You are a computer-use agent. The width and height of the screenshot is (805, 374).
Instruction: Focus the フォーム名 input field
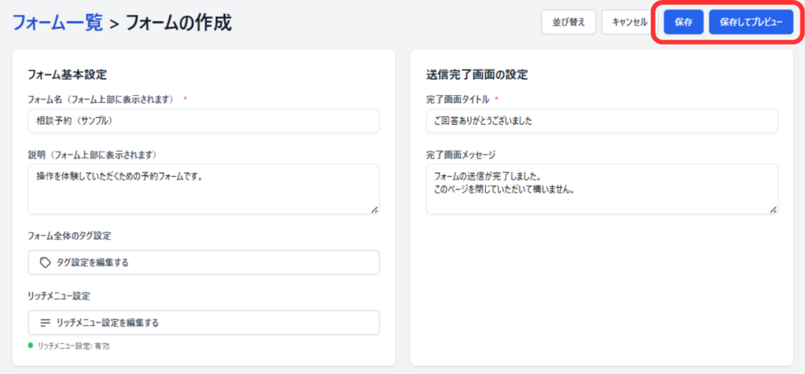click(204, 121)
